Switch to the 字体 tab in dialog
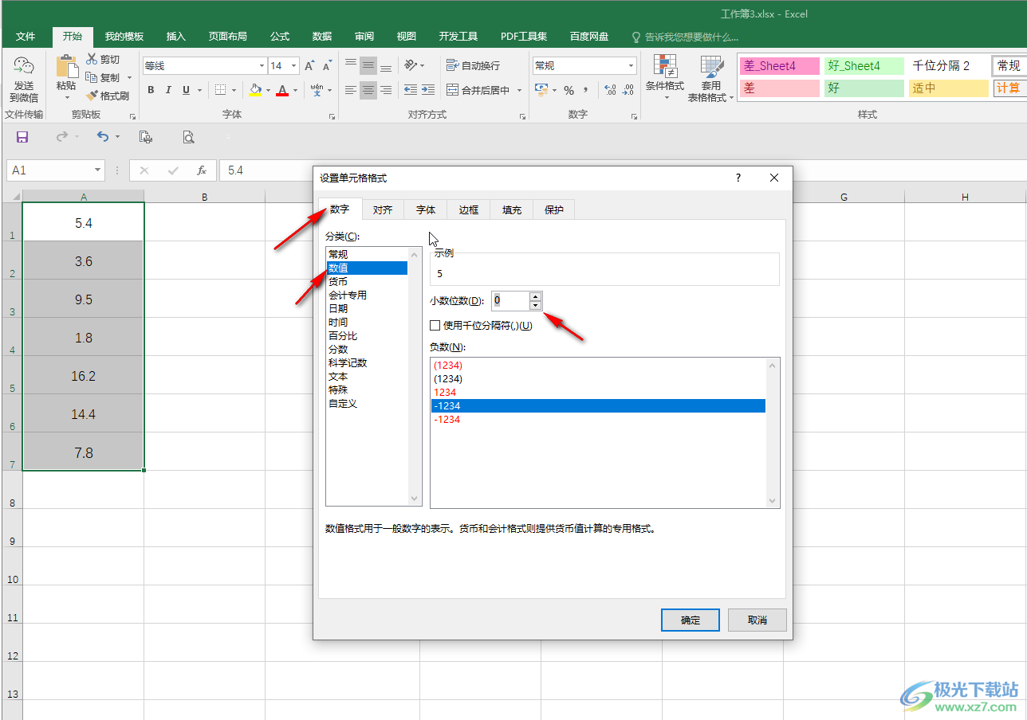The image size is (1027, 720). click(x=426, y=210)
